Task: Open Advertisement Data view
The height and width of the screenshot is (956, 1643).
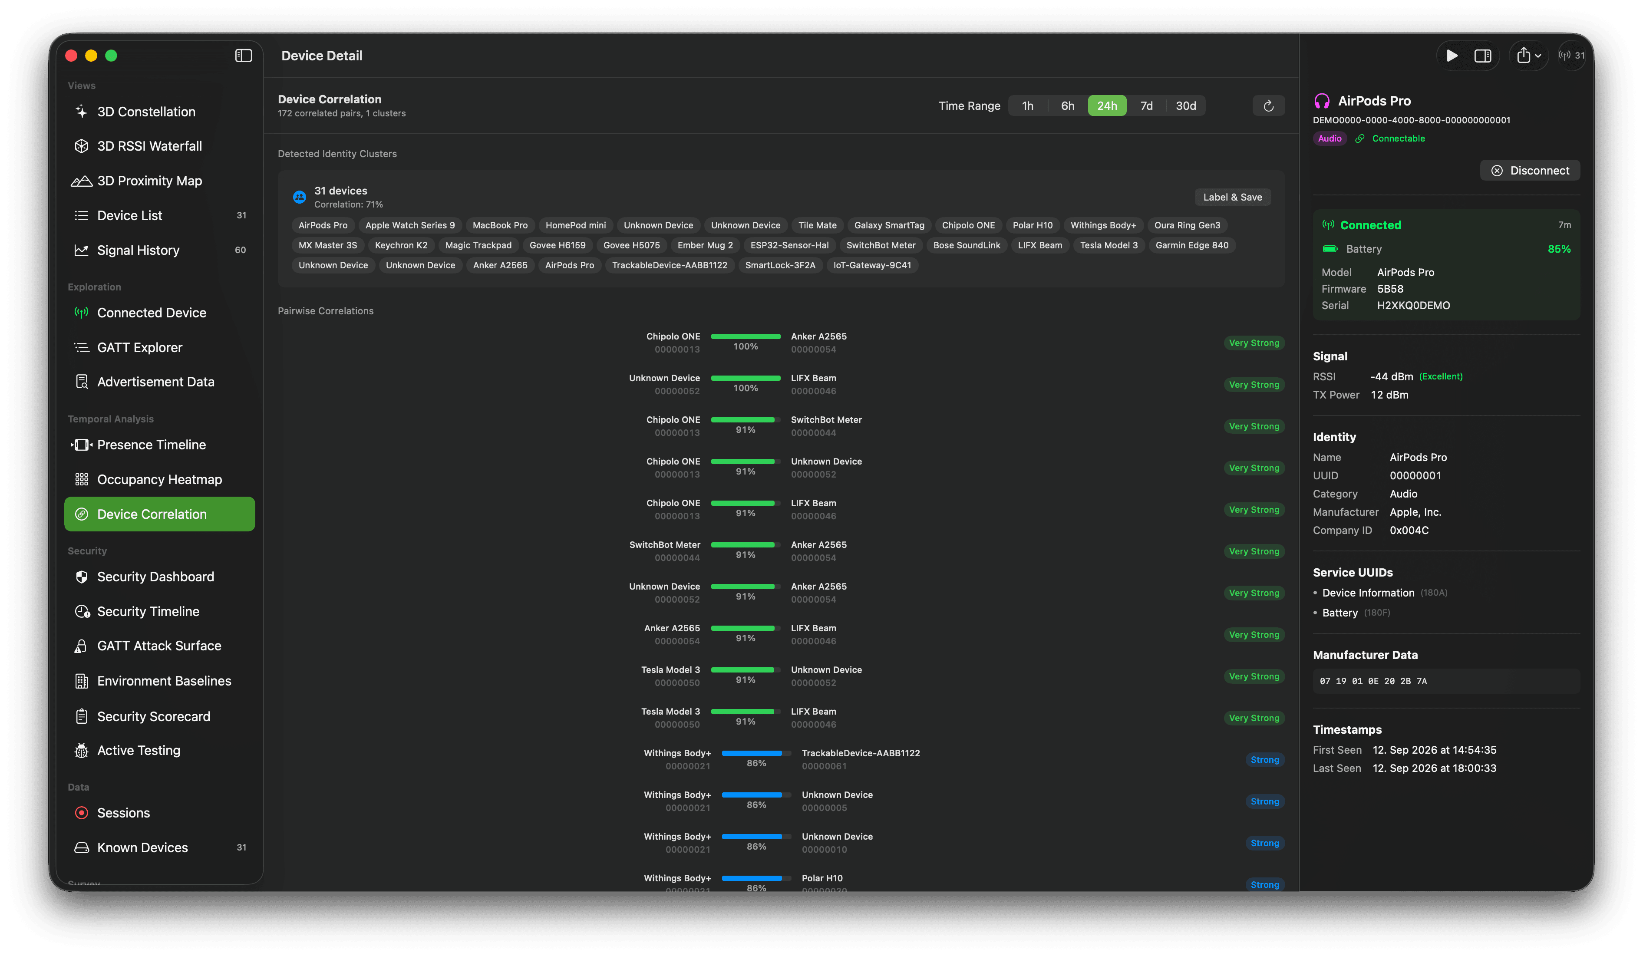Action: (159, 382)
